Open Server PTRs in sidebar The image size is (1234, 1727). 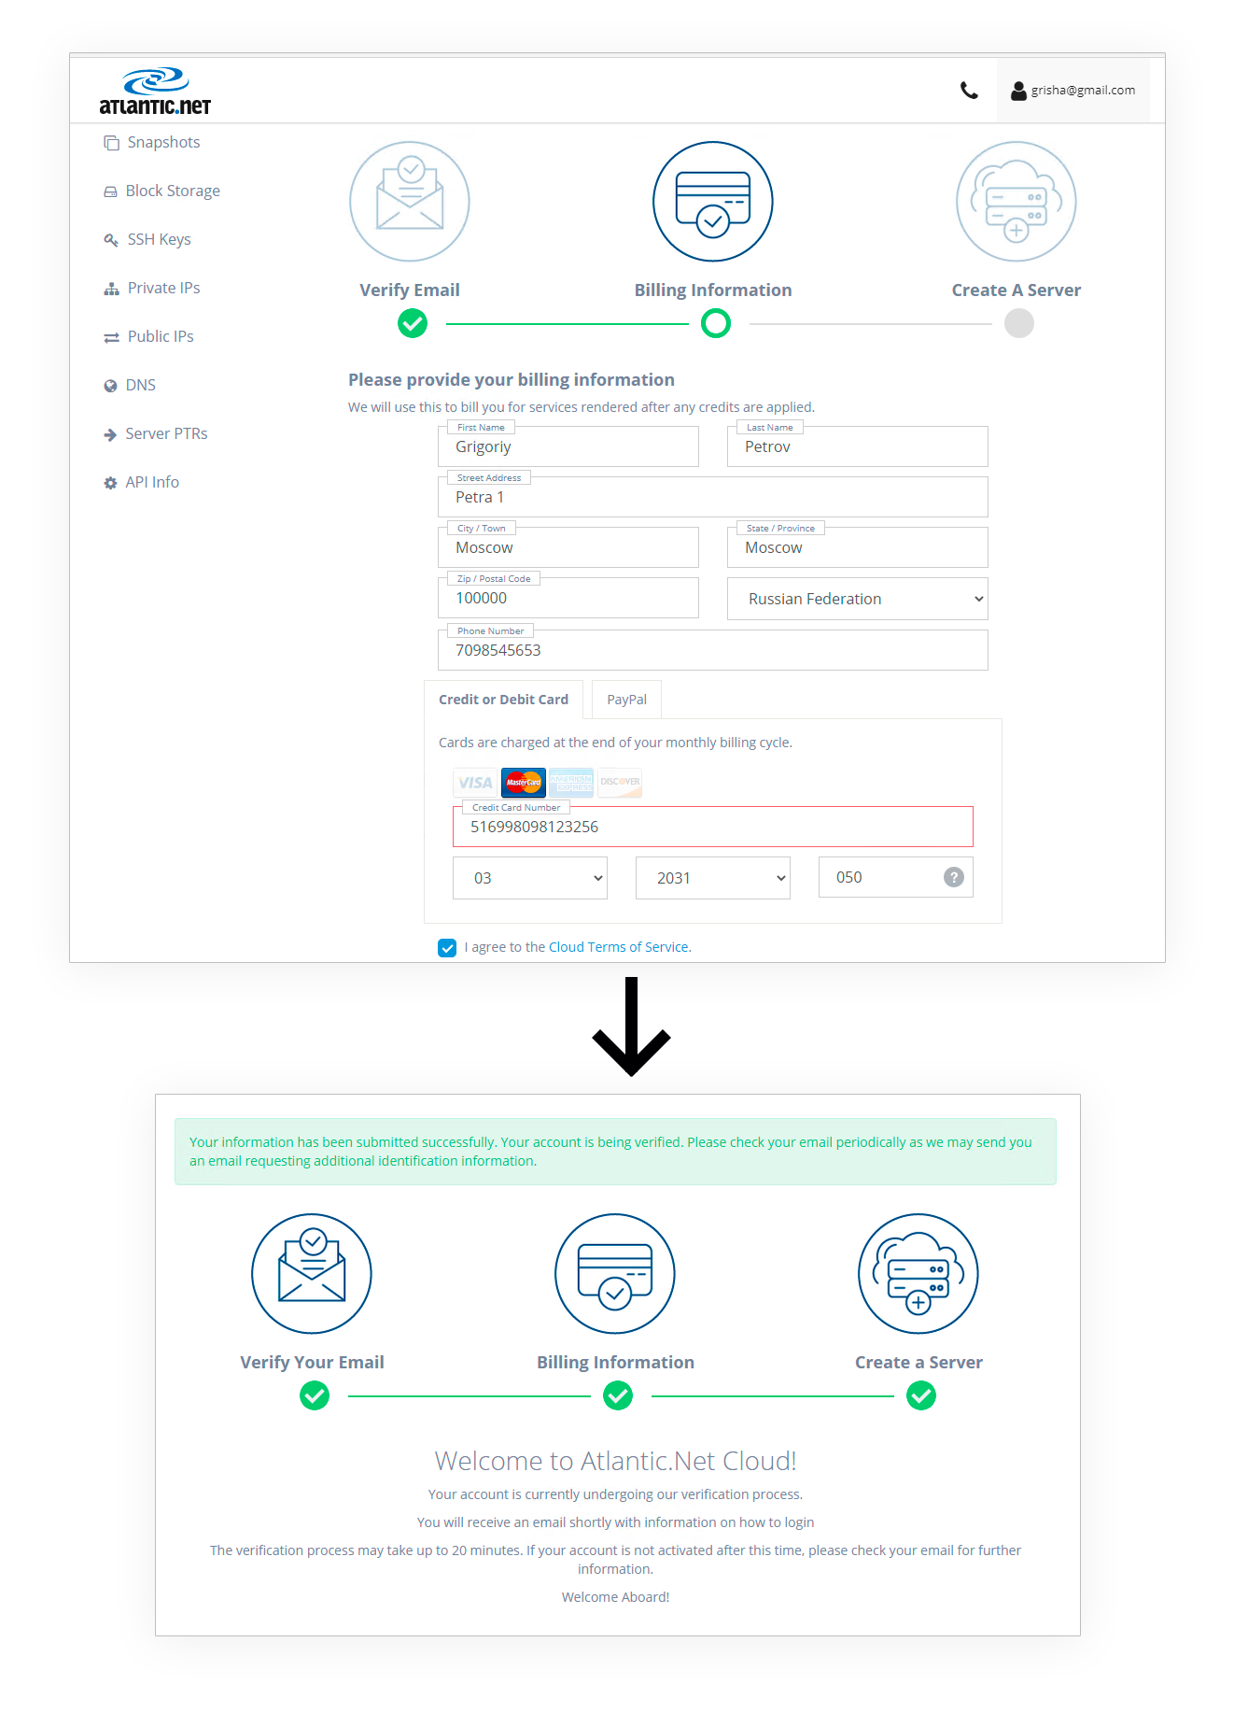click(x=166, y=433)
